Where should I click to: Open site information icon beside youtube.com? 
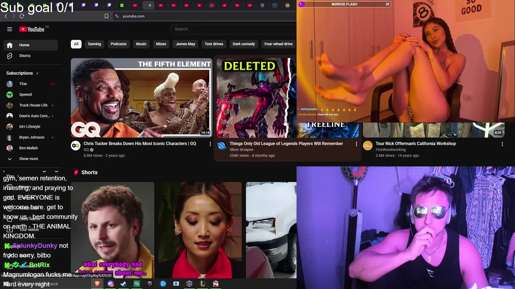117,16
